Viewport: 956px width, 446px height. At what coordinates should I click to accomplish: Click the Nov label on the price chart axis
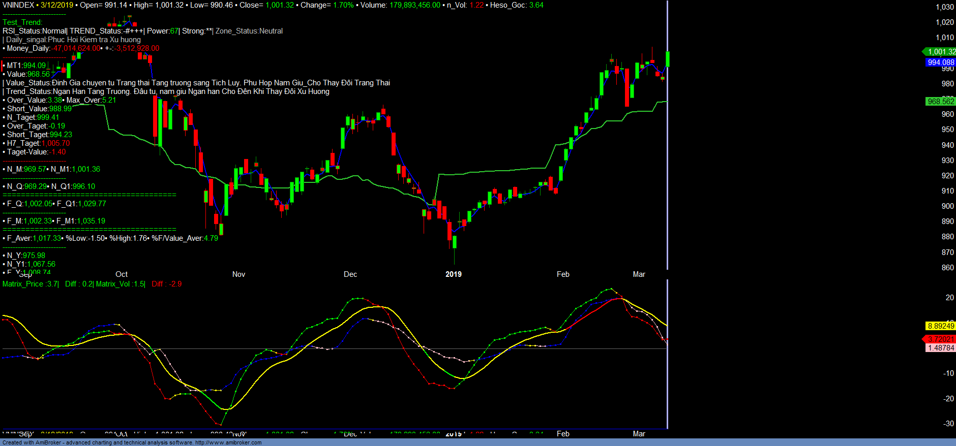(238, 274)
